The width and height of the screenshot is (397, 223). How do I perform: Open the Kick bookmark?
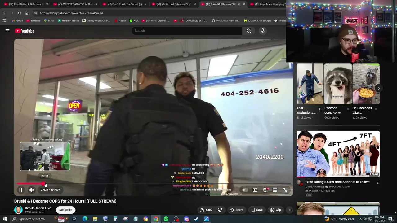click(x=134, y=21)
